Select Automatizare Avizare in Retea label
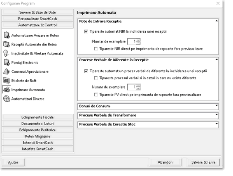The image size is (233, 176). pos(35,36)
